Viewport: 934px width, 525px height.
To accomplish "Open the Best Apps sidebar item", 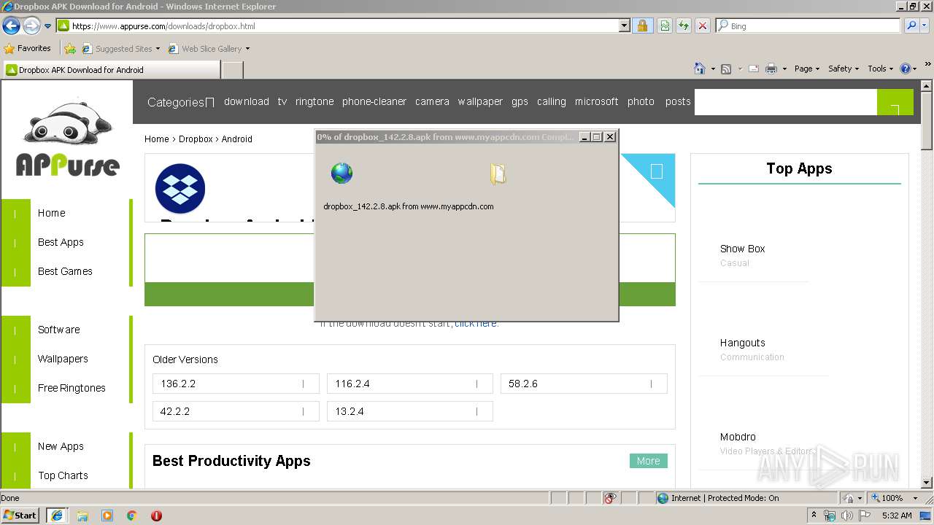I will tap(61, 242).
